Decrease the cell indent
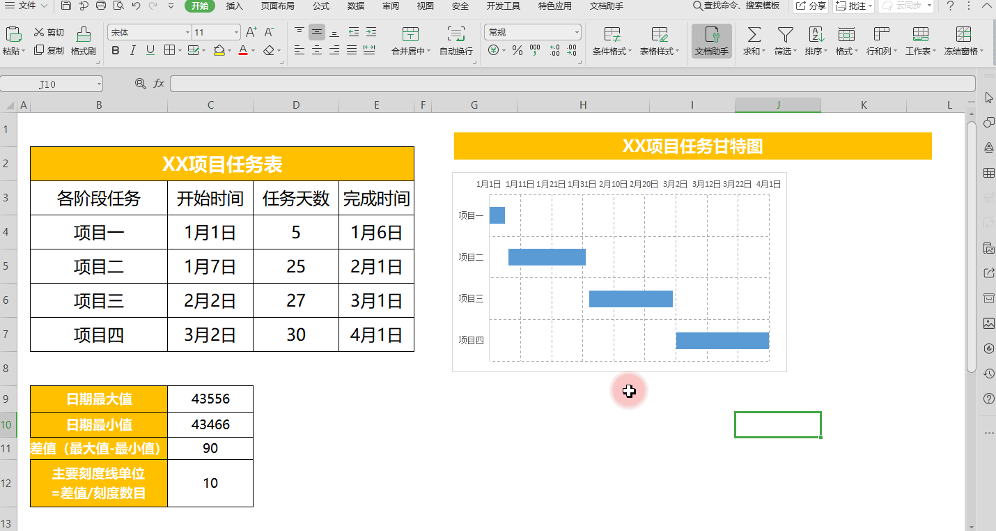Viewport: 996px width, 531px height. [354, 32]
